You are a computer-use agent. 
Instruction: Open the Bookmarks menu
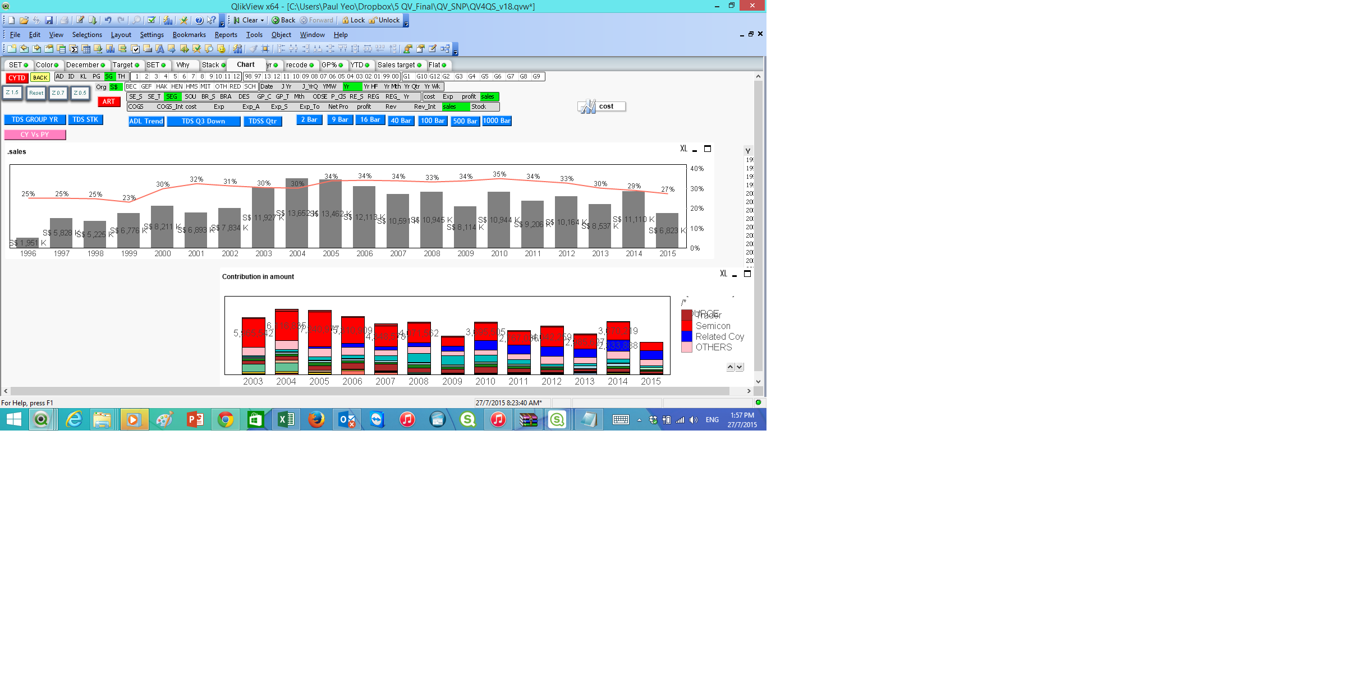pos(189,35)
